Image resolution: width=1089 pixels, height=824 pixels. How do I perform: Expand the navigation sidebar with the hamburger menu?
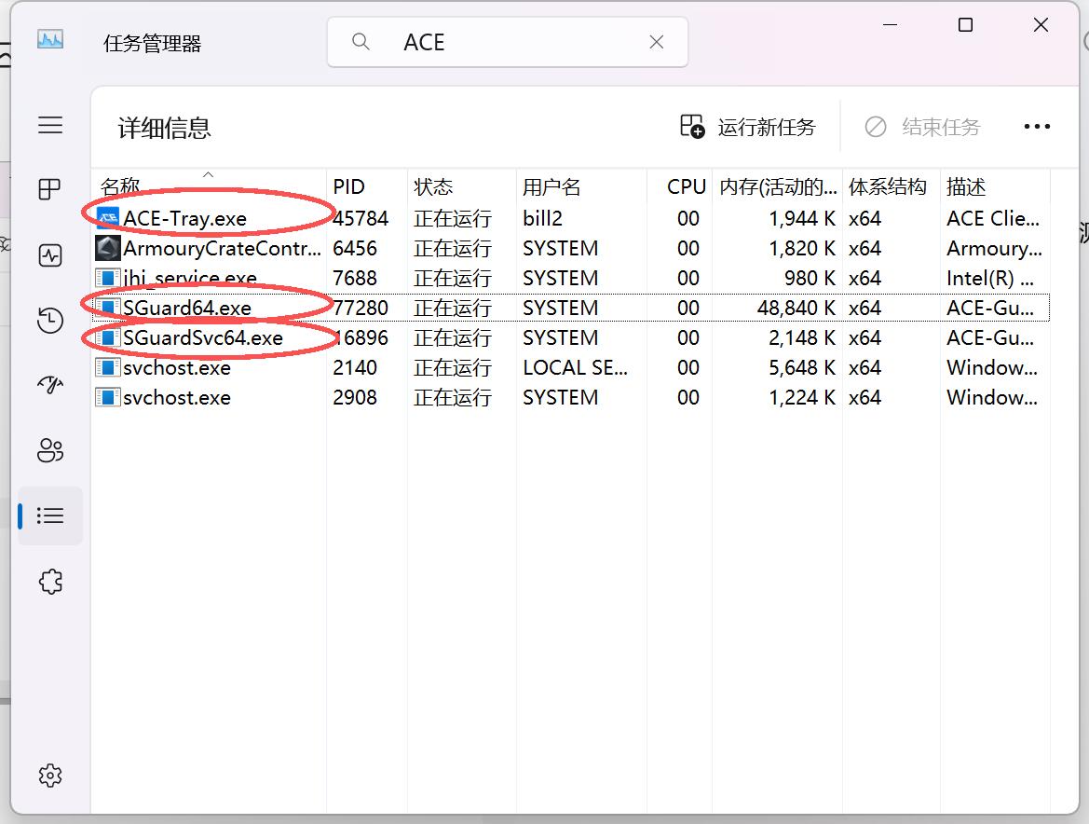50,125
